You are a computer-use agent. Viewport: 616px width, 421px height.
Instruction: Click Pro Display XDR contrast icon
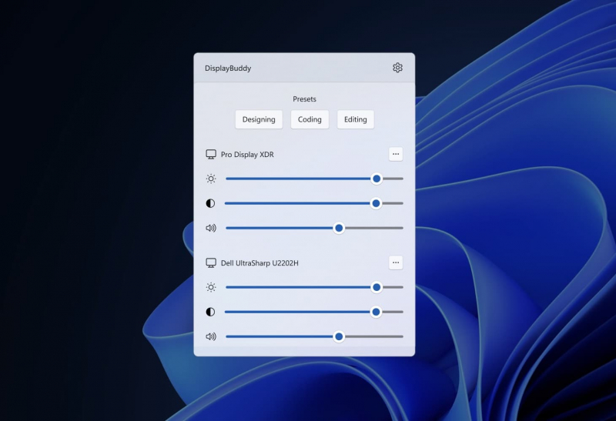point(210,203)
